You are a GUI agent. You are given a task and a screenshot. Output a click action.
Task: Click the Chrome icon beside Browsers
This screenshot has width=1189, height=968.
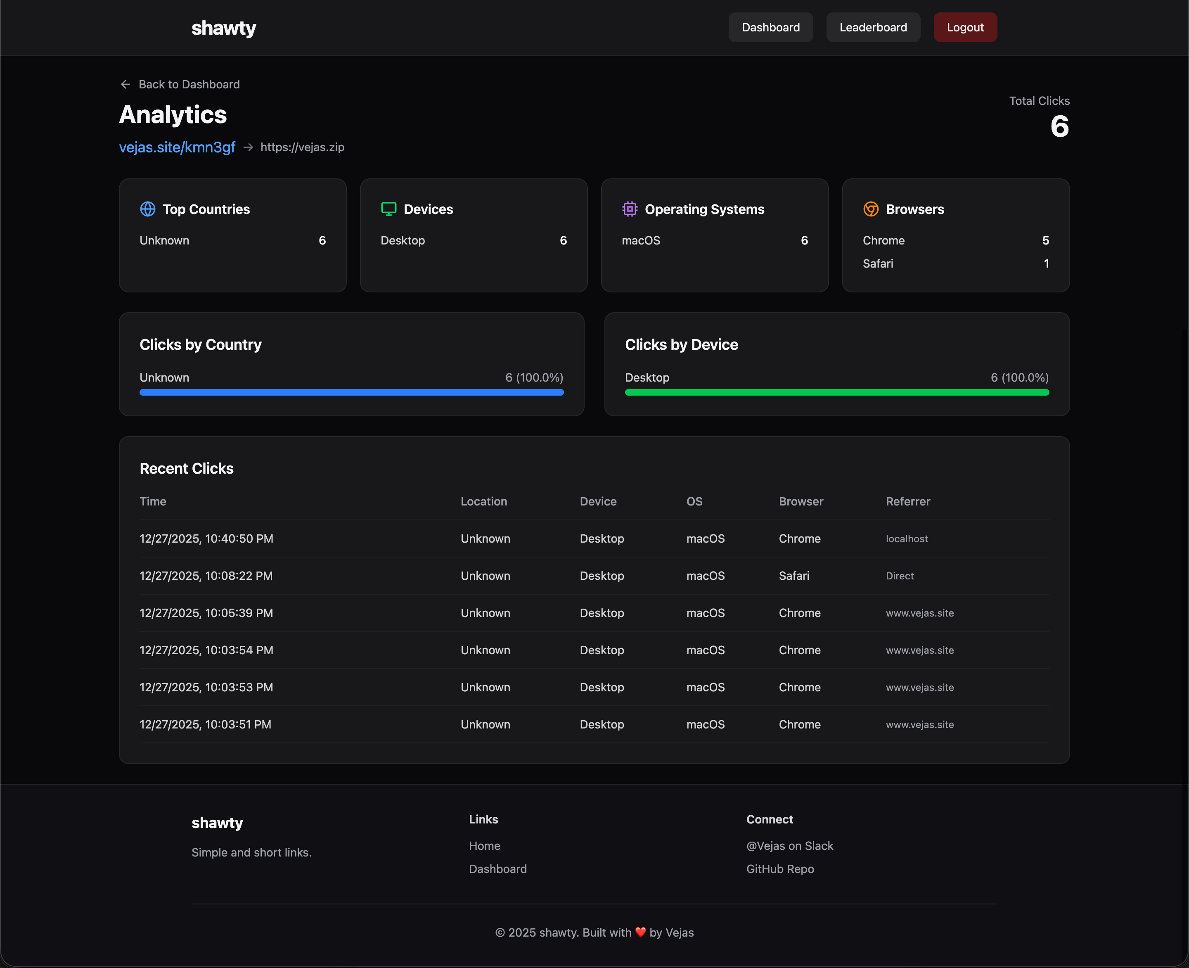(x=871, y=209)
